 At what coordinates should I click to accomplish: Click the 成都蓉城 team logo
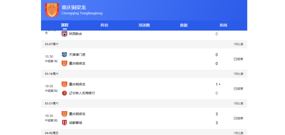(64, 123)
